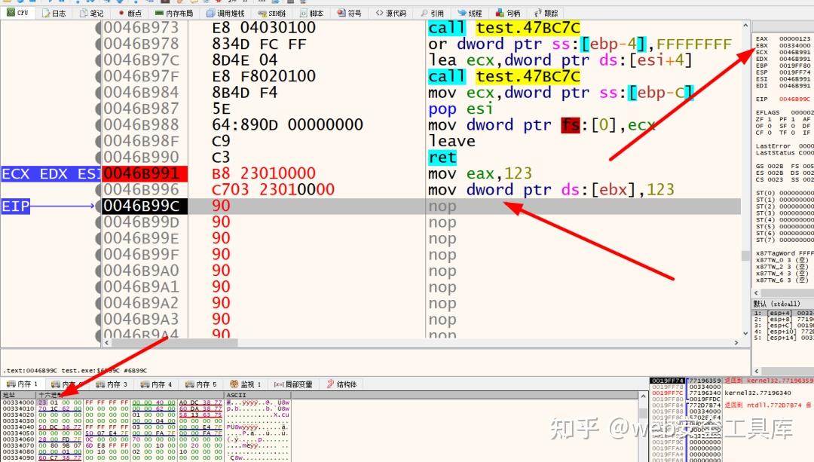814x462 pixels.
Task: Switch to the CPU tab
Action: [17, 13]
